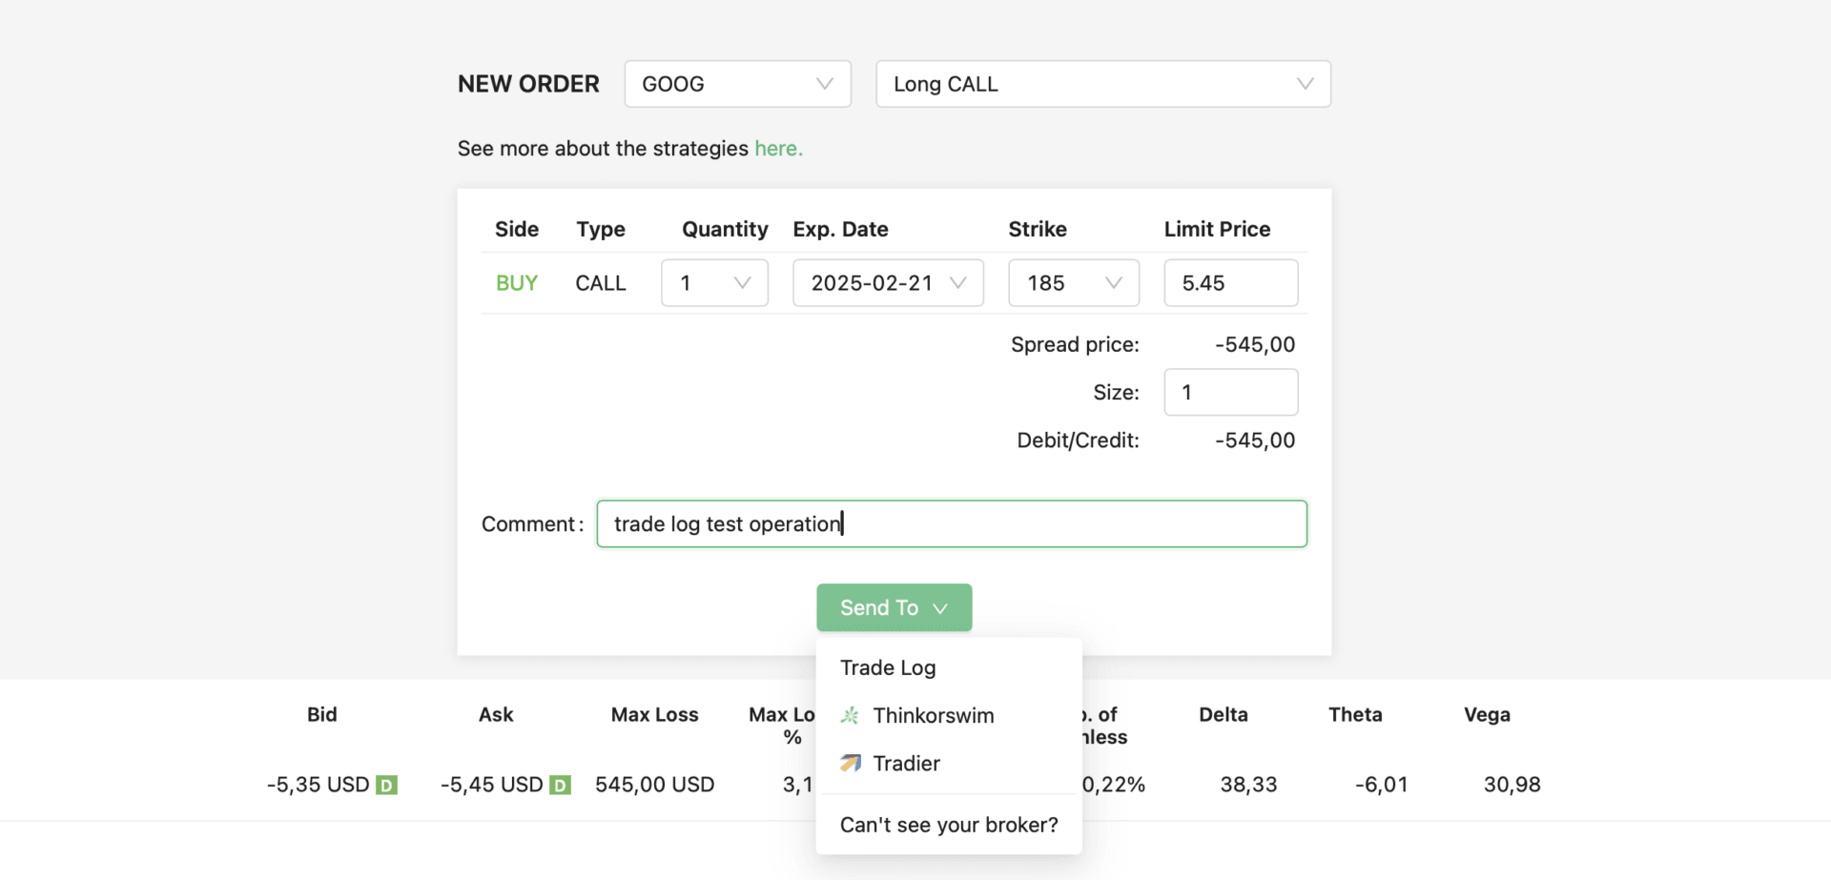
Task: Click the Bid column header
Action: tap(322, 714)
